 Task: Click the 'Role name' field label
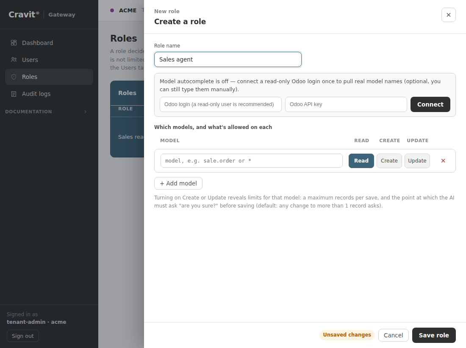click(x=167, y=45)
